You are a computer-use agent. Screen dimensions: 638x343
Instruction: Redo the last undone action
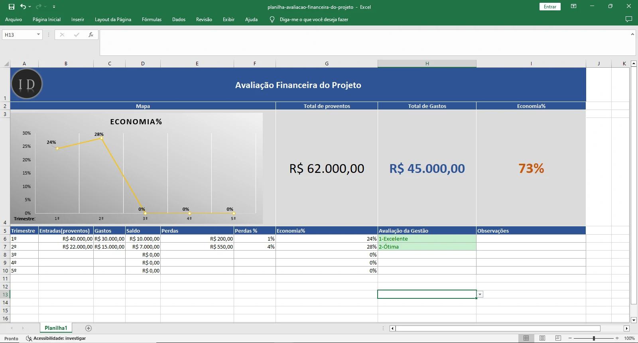point(39,6)
